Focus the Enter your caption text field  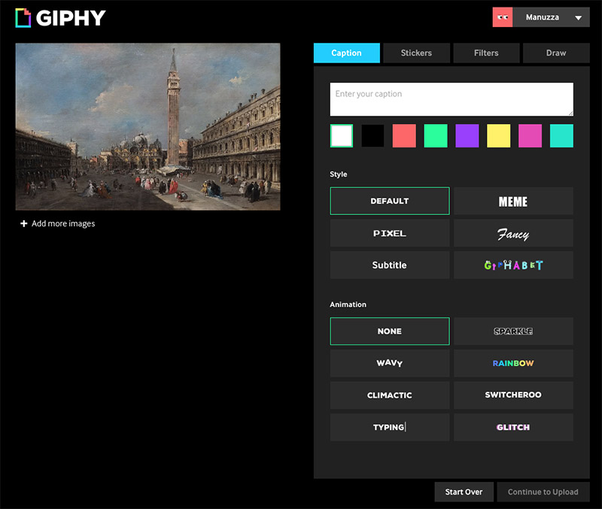point(451,99)
